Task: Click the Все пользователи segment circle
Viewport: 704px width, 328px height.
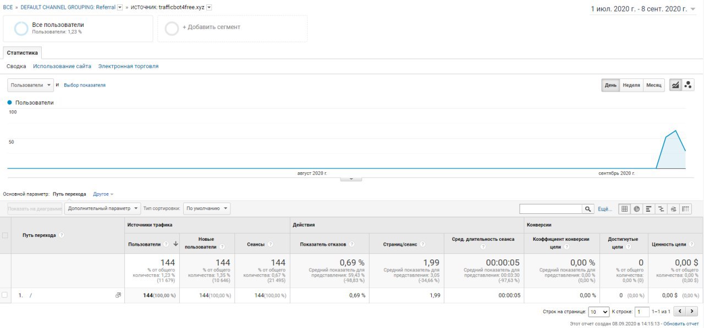Action: [21, 29]
